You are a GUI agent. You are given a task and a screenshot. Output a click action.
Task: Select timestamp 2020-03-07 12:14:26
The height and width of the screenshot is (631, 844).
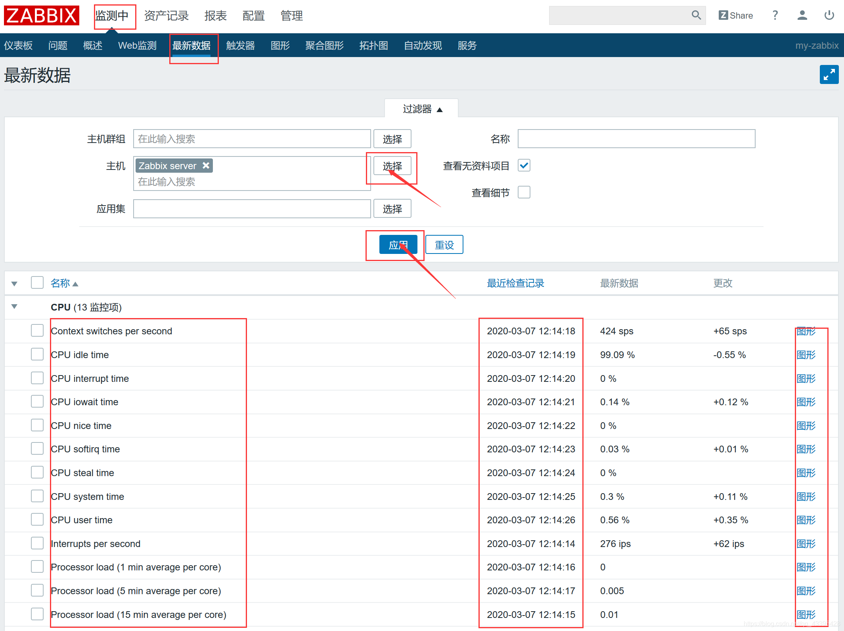(x=531, y=520)
